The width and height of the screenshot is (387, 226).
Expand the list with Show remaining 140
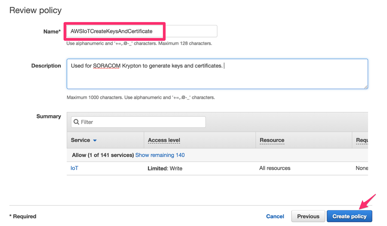pos(160,155)
